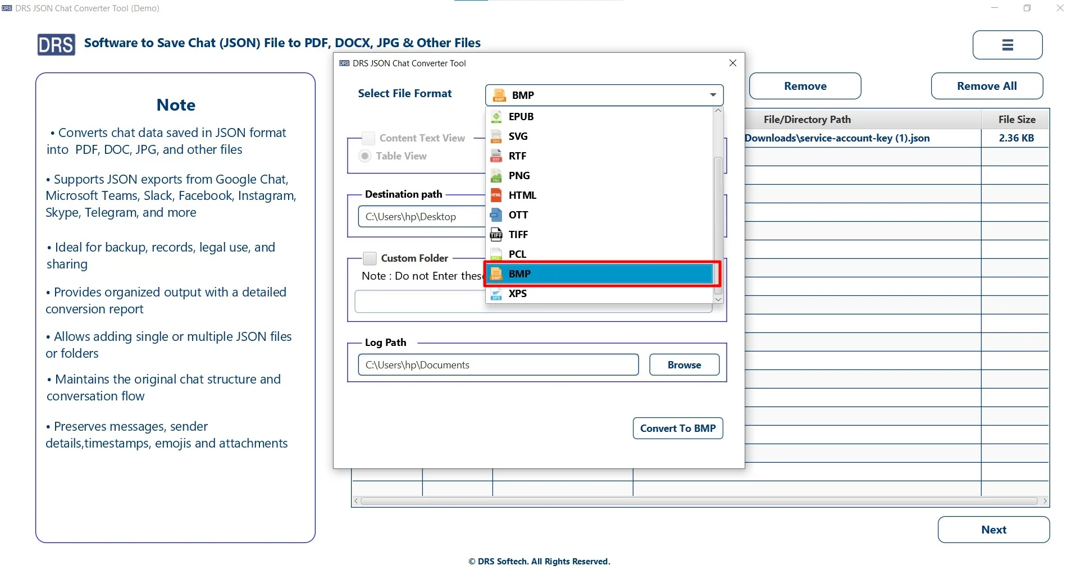Image resolution: width=1076 pixels, height=570 pixels.
Task: Select the Table View radio button
Action: tap(366, 156)
